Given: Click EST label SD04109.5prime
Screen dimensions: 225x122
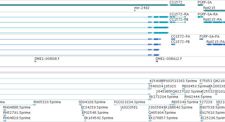Looking at the screenshot, I should point(92,102).
